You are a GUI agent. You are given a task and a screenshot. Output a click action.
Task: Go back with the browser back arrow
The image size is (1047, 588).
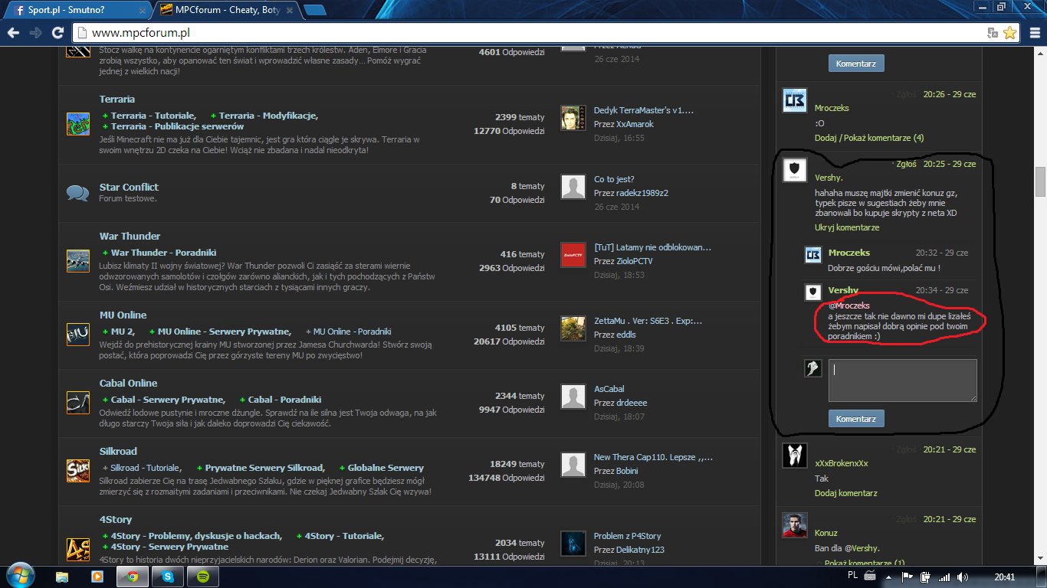(x=14, y=33)
